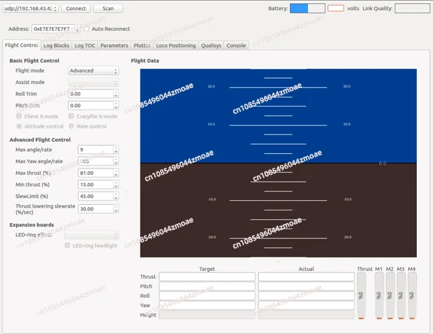Click the Roll Trim spinner arrows
The height and width of the screenshot is (334, 433).
116,94
